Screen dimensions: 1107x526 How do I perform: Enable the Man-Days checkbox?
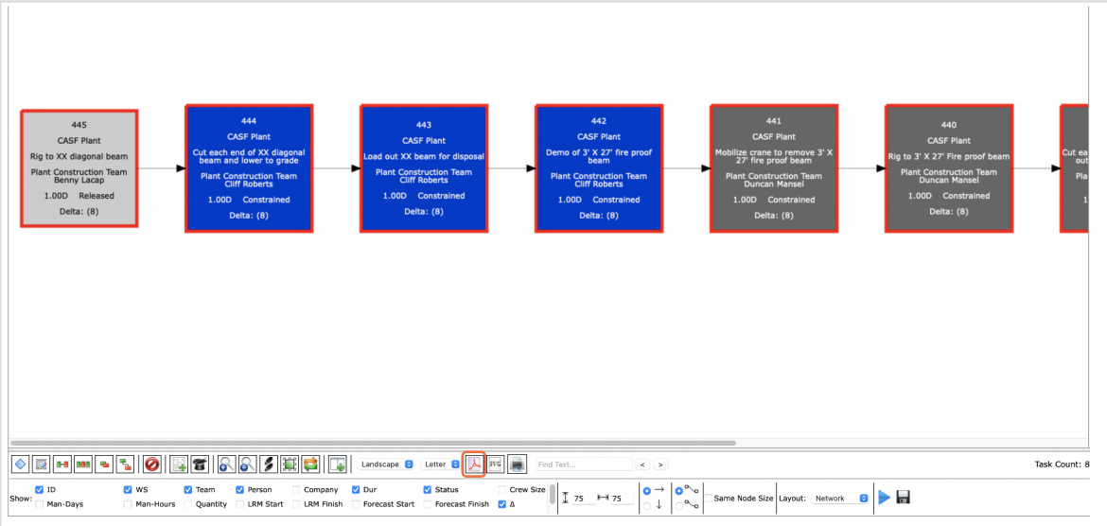click(40, 504)
